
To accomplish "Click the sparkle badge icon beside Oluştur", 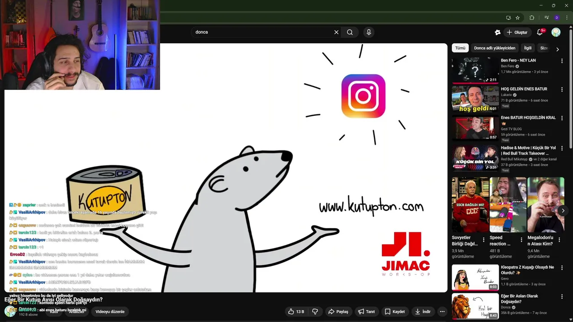I will [x=497, y=32].
